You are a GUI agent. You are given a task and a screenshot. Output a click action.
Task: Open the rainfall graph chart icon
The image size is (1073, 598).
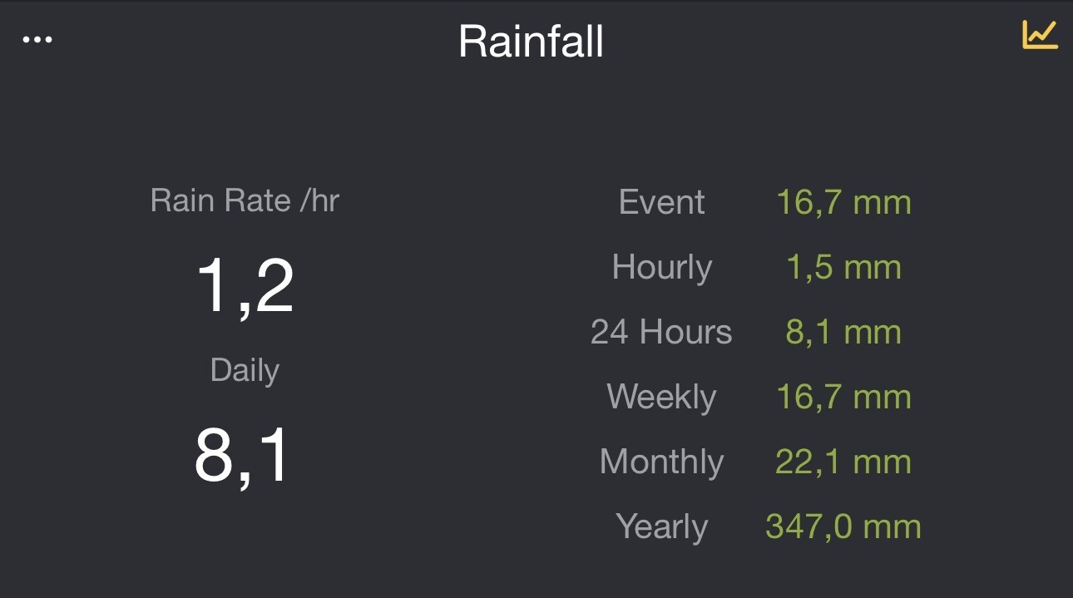(x=1040, y=35)
